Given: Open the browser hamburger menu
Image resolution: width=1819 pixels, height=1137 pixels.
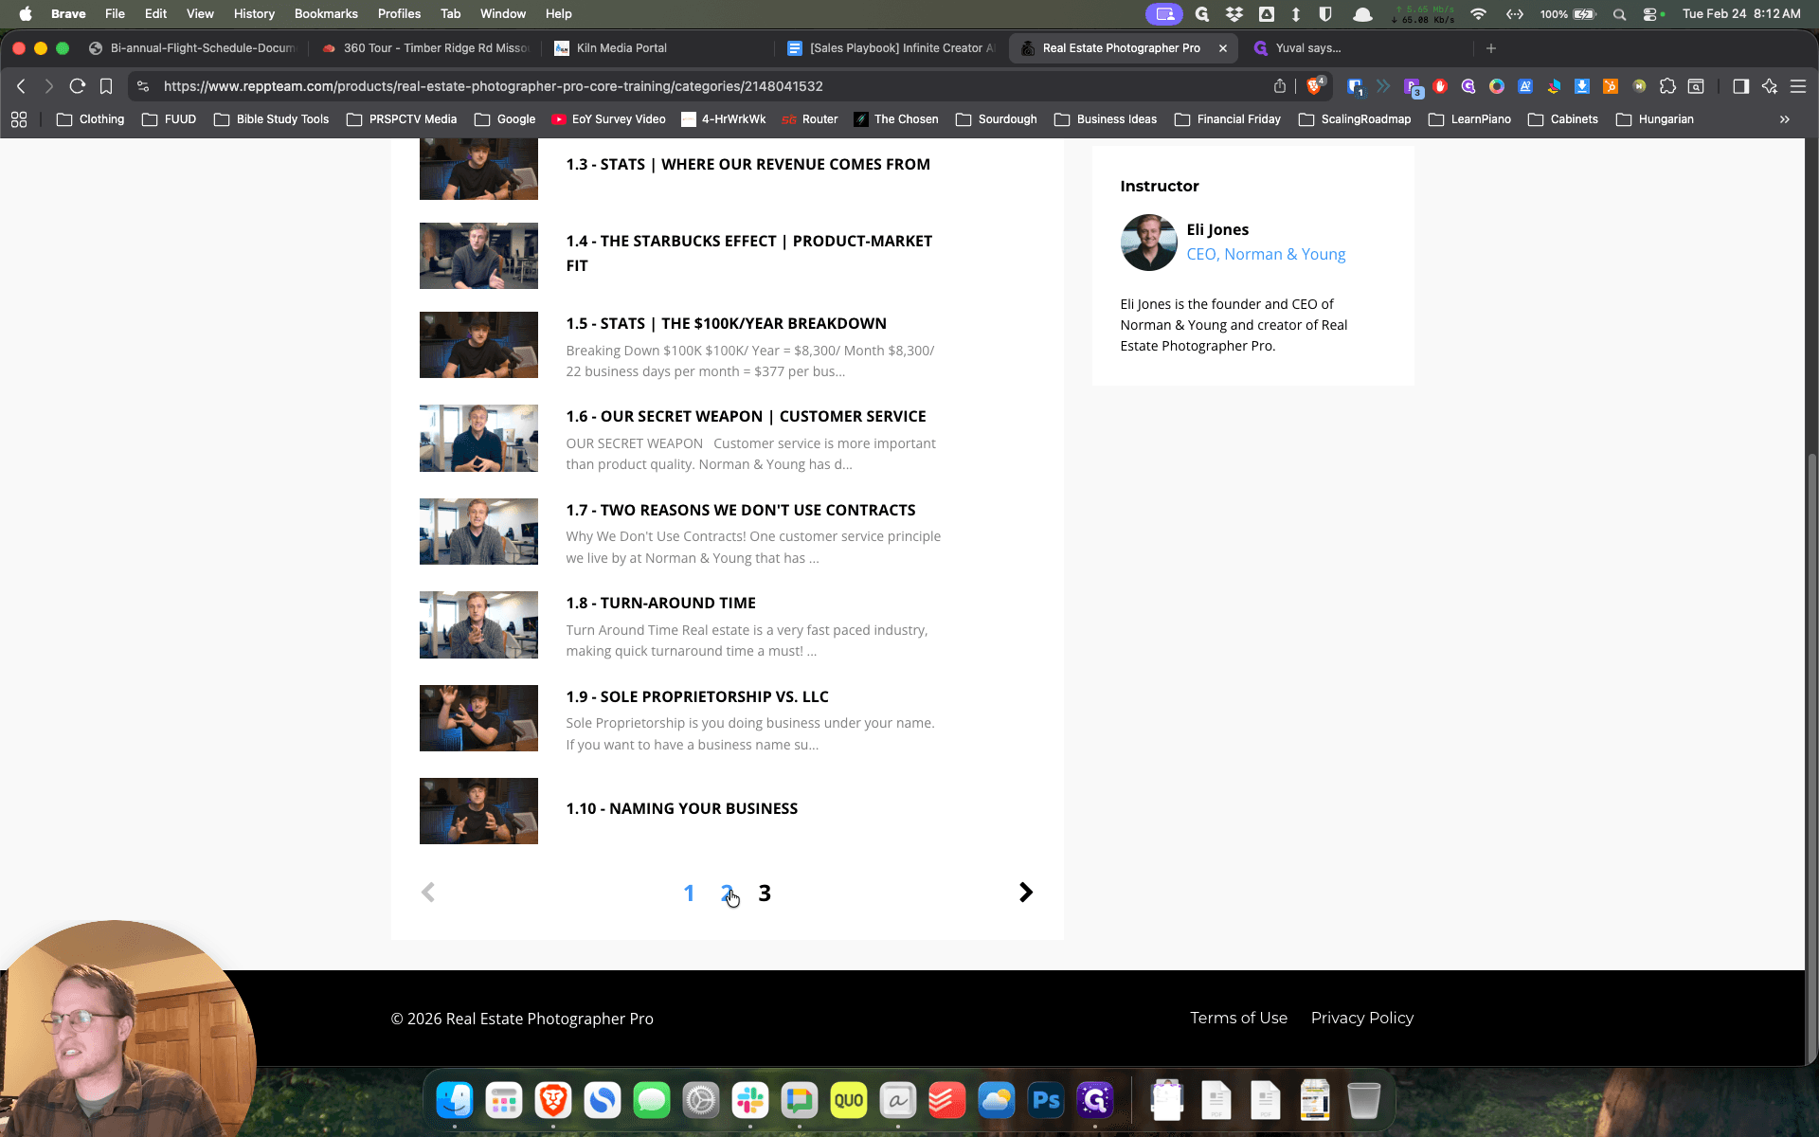Looking at the screenshot, I should click(1798, 86).
